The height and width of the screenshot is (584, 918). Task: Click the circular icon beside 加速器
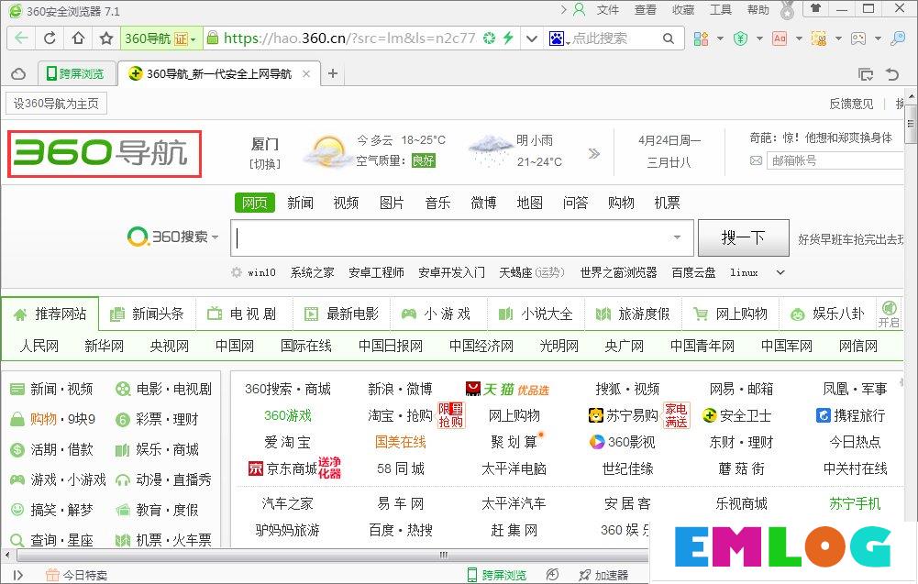[552, 575]
